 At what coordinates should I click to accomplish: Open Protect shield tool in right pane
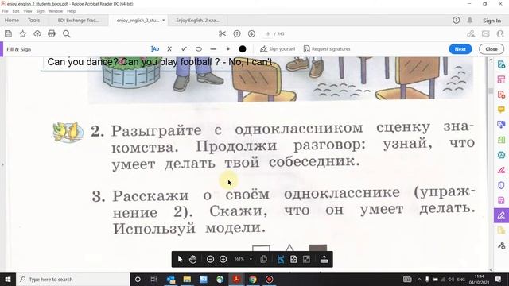point(501,185)
